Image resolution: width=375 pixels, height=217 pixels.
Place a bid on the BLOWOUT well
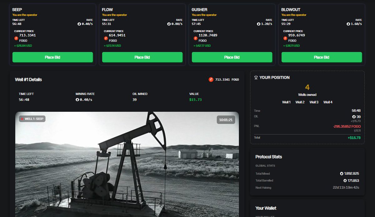pos(322,57)
